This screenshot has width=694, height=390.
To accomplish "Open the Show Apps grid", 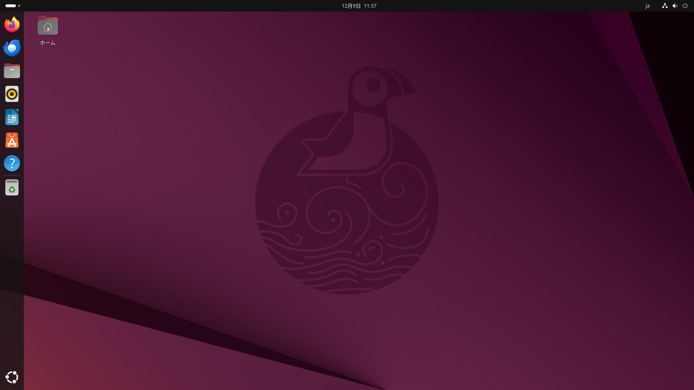I will tap(12, 377).
